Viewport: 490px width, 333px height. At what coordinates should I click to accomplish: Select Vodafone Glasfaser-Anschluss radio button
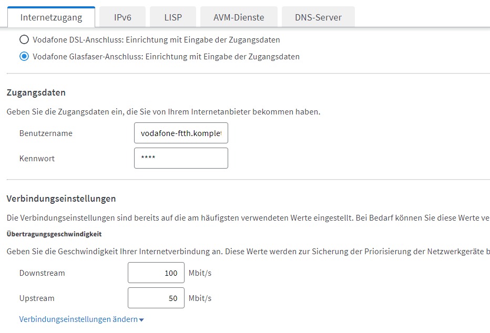[24, 57]
